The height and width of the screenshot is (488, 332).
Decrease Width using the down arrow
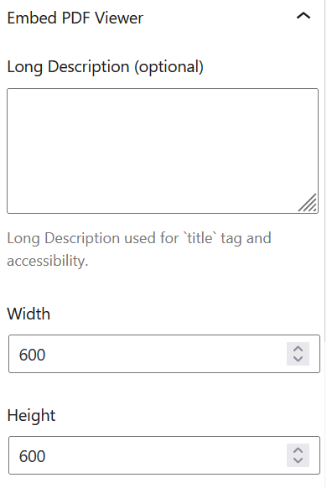298,359
